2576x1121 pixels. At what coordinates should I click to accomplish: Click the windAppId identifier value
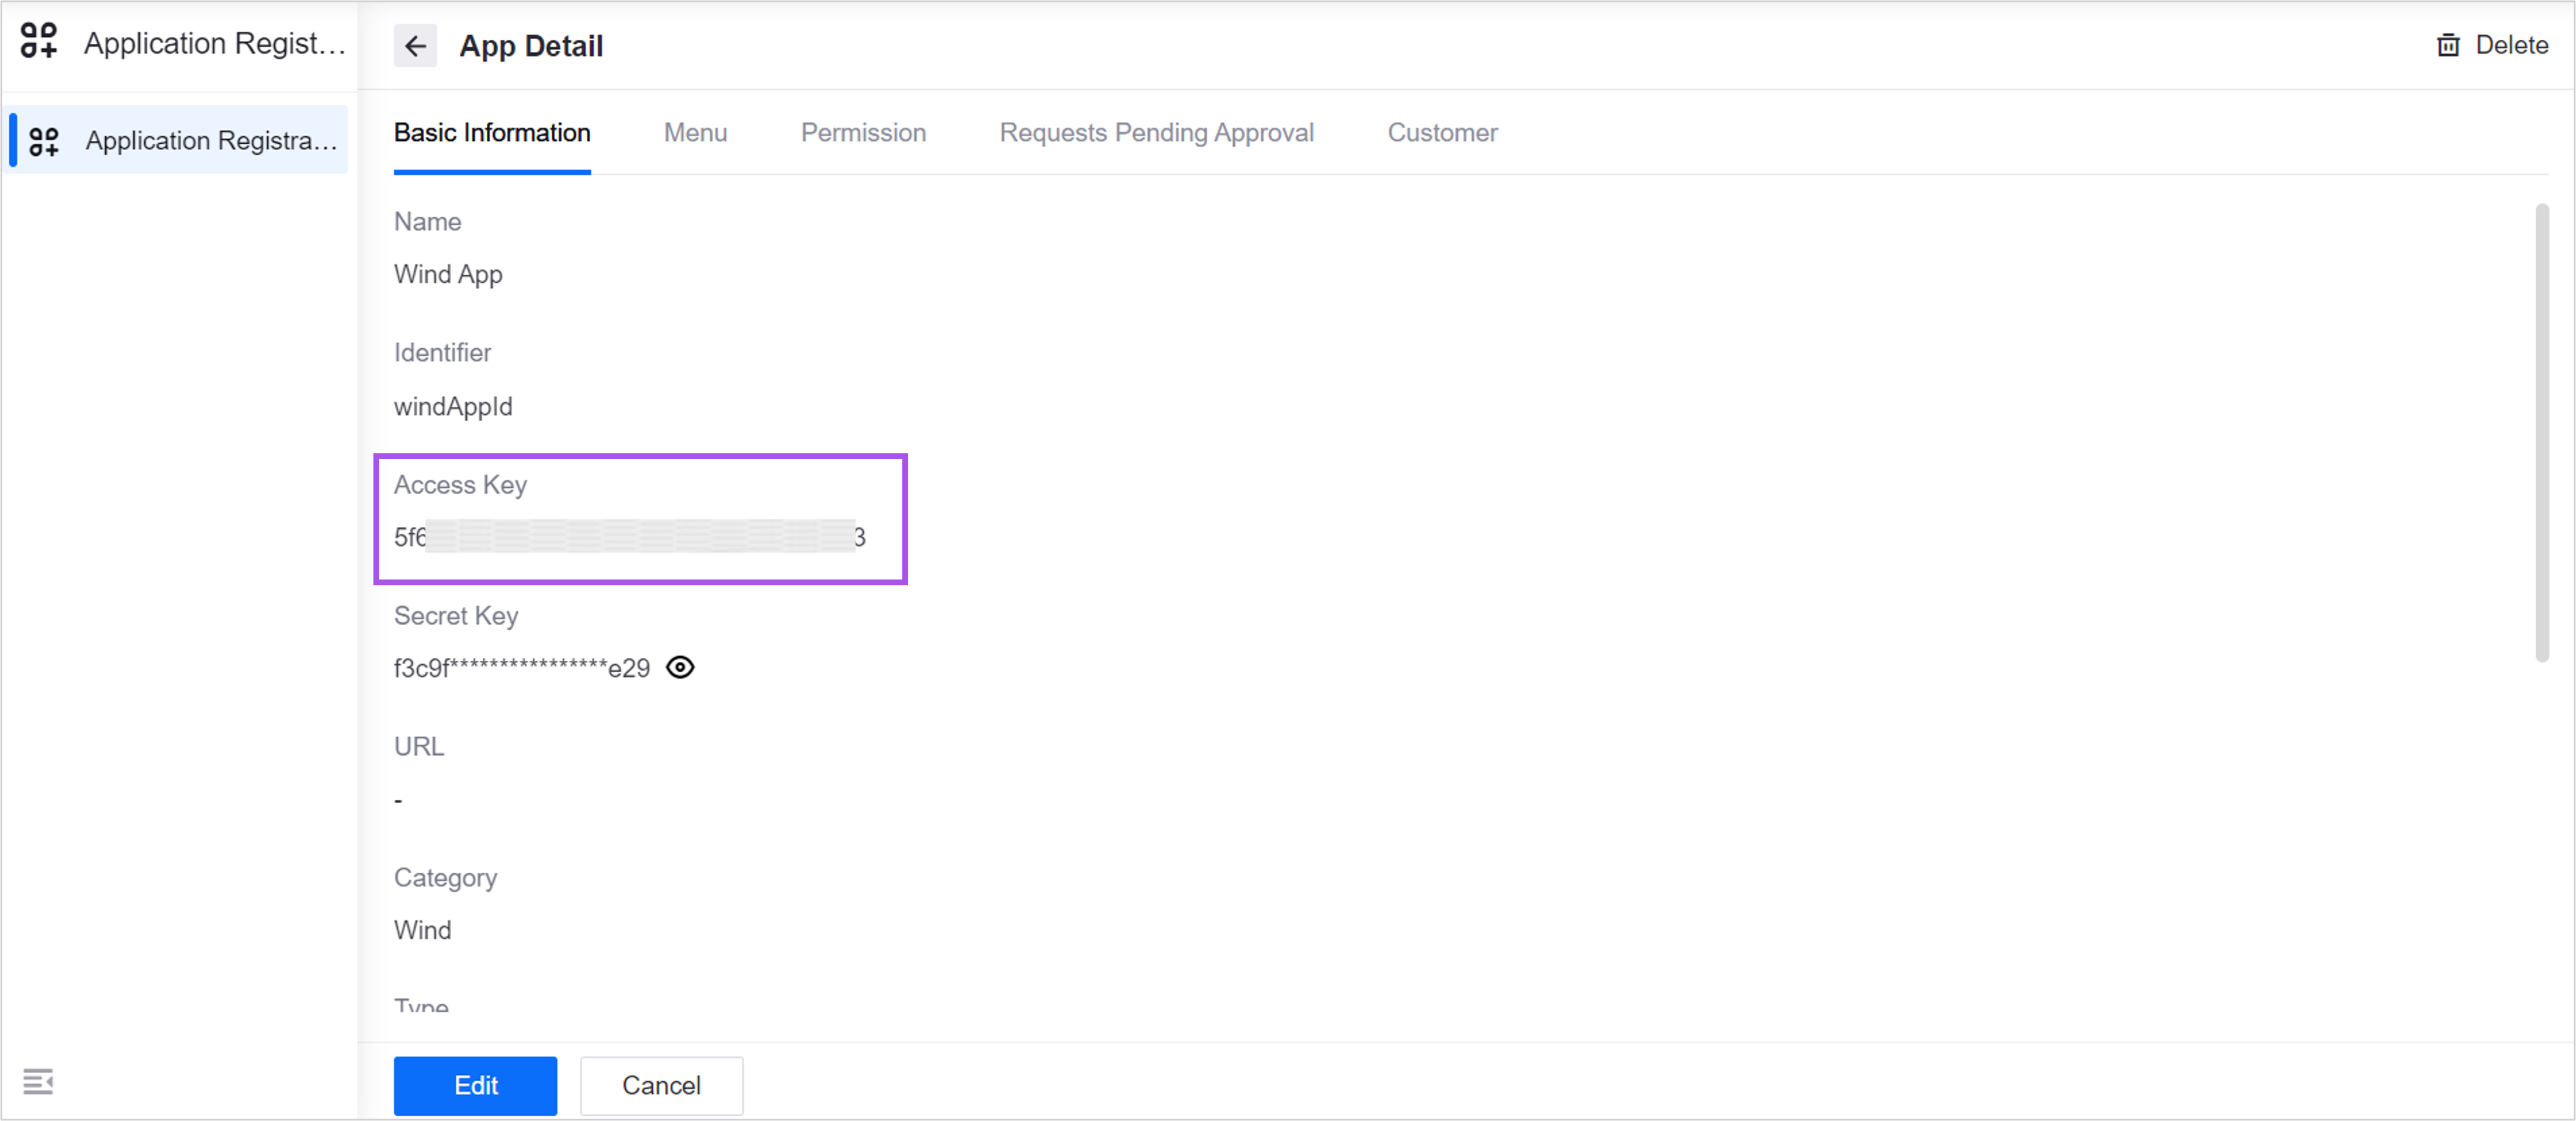point(453,406)
